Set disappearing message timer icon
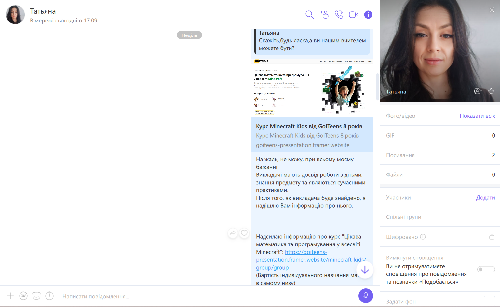Screen dimensions: 500x307 (x=49, y=296)
